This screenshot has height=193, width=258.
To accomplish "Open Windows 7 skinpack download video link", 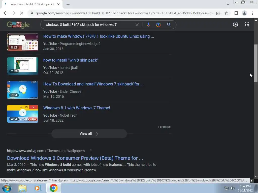I will pyautogui.click(x=93, y=84).
